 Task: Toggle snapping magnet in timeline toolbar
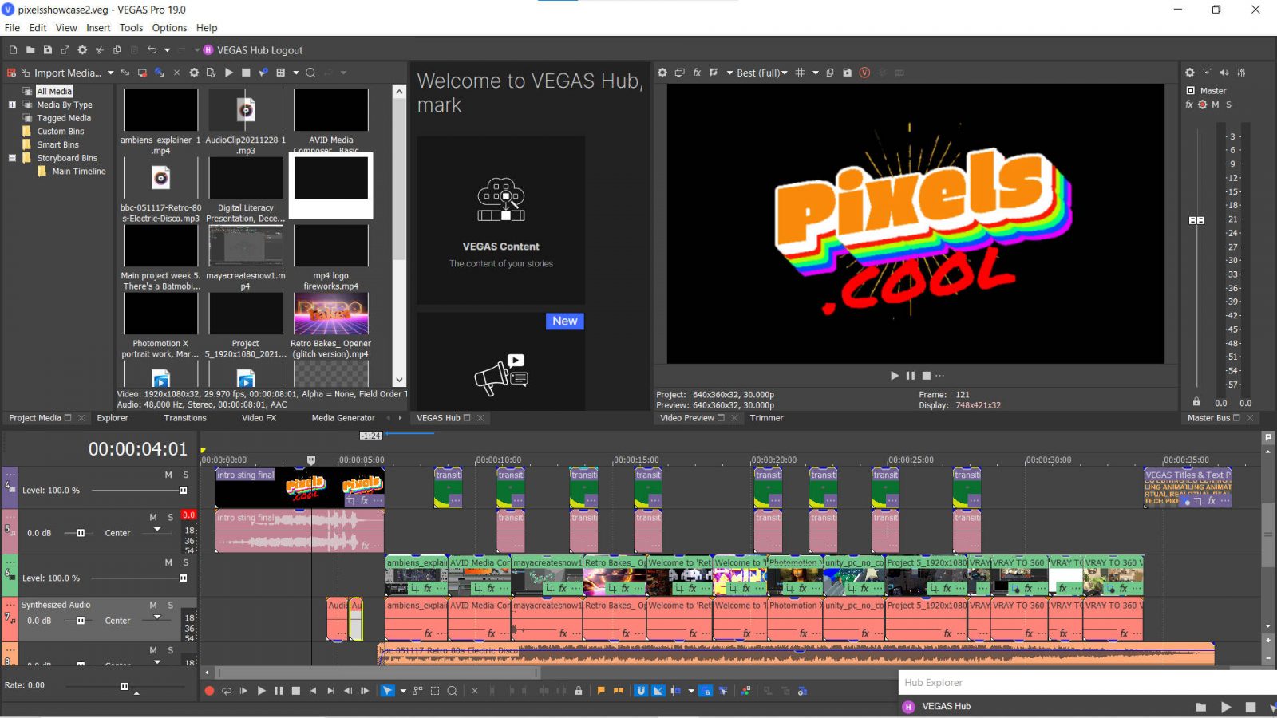coord(641,691)
